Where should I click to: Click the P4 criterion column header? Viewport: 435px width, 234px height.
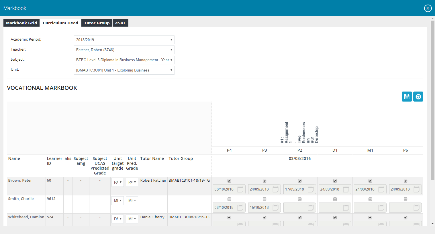click(x=229, y=150)
